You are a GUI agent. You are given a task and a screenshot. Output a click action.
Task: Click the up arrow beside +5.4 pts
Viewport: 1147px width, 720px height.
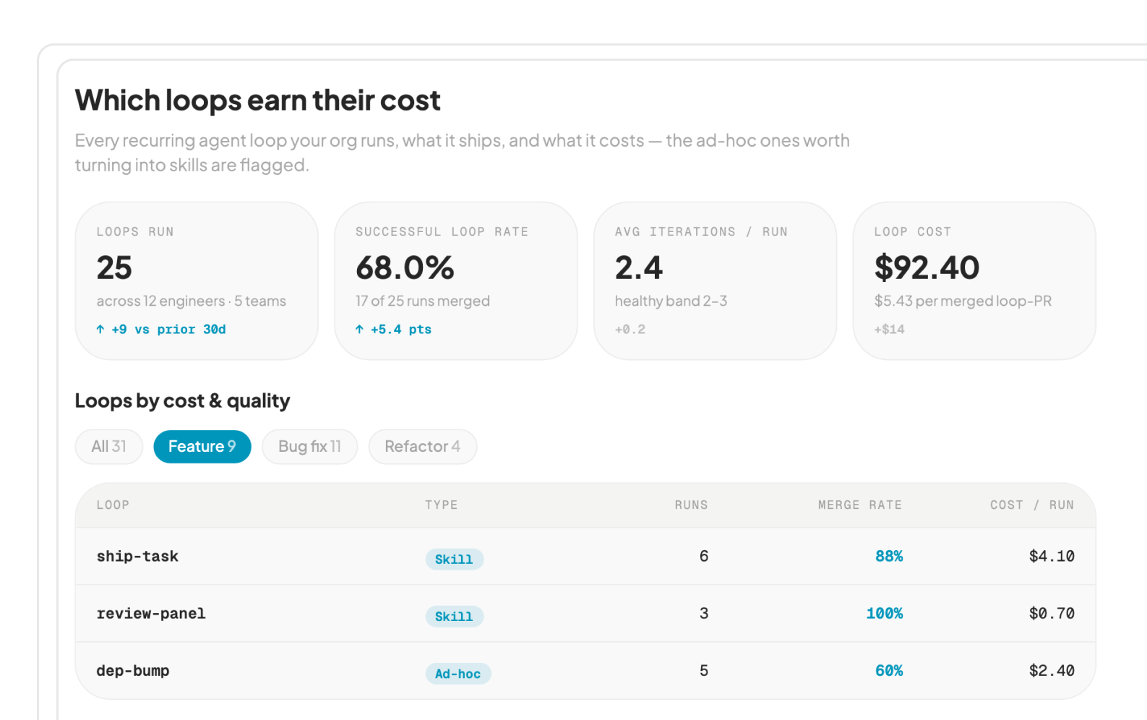pyautogui.click(x=359, y=330)
